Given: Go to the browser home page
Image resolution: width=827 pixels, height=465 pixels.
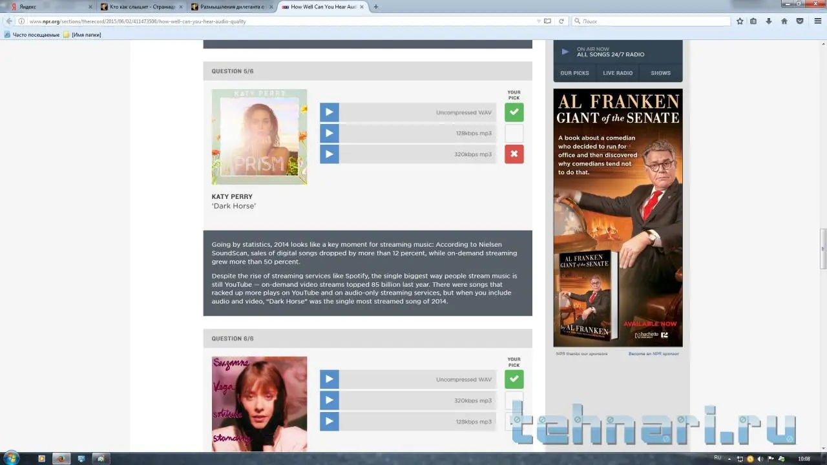Looking at the screenshot, I should [x=784, y=21].
